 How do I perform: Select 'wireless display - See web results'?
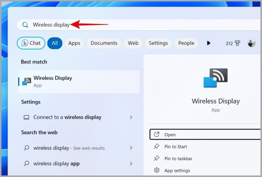[x=79, y=148]
